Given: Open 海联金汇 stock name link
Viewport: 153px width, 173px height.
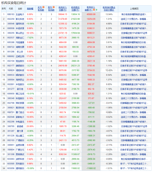Looking at the screenshot, I should 20,38.
